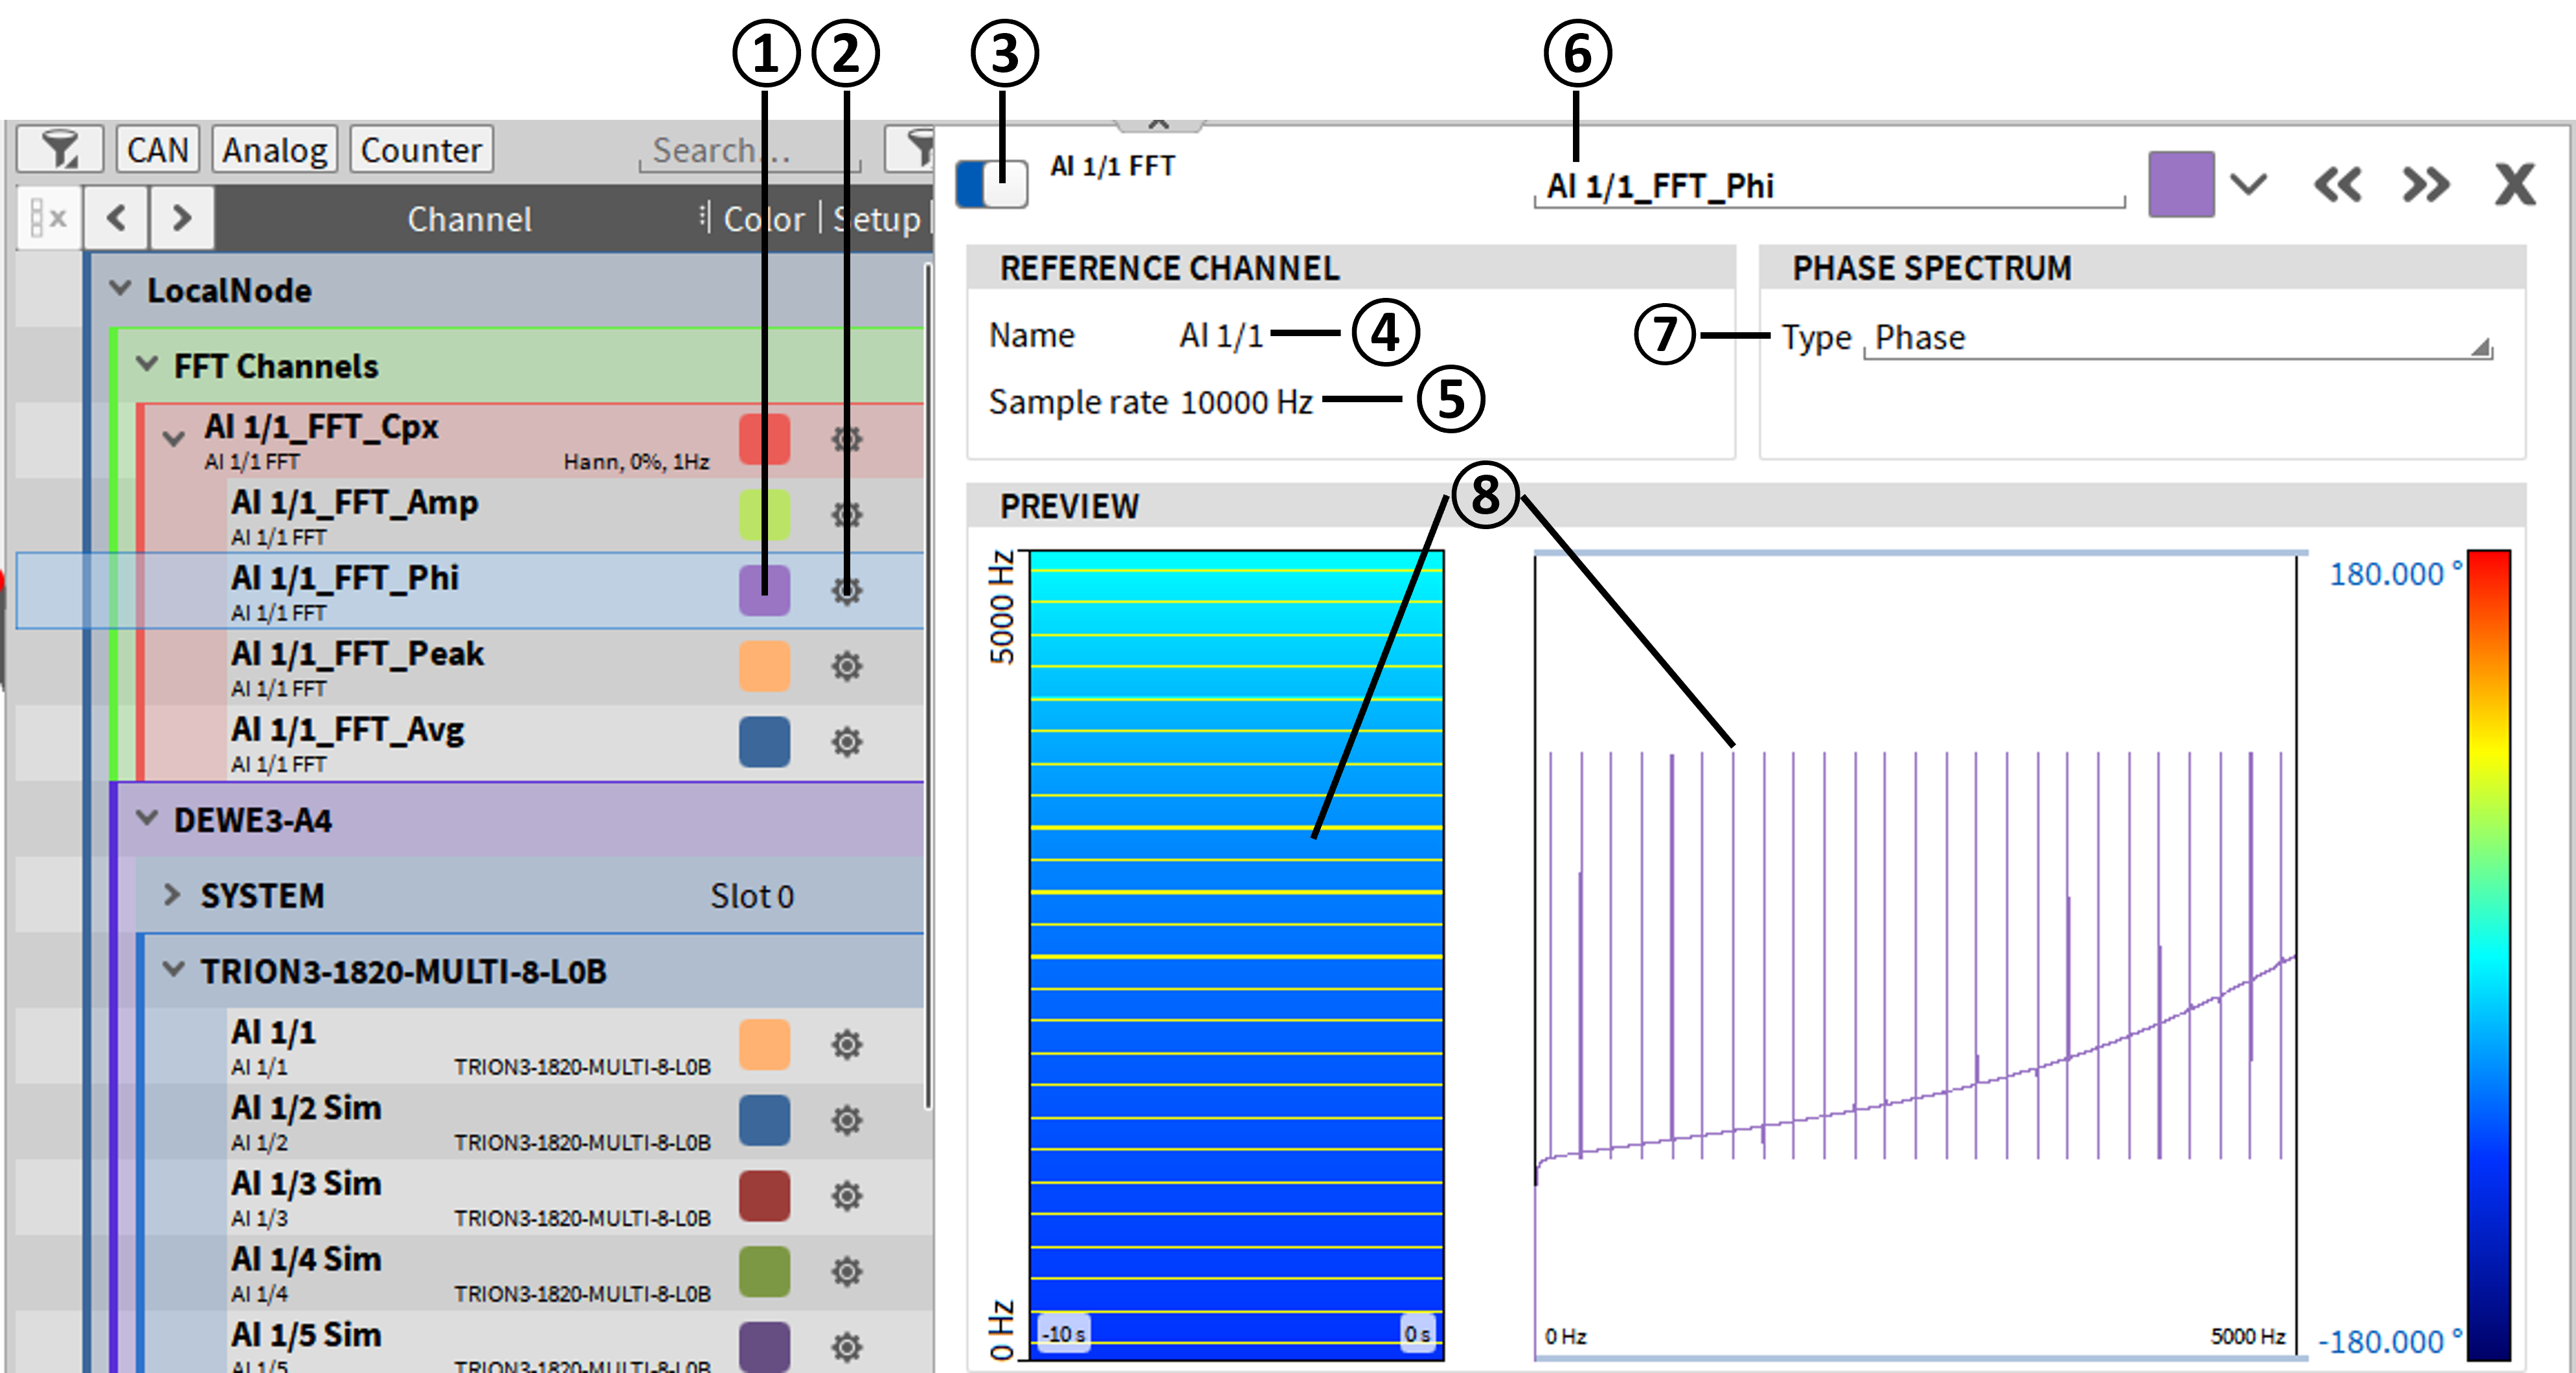Screen dimensions: 2576x1373
Task: Collapse the DEWE3-A4 device node
Action: (147, 819)
